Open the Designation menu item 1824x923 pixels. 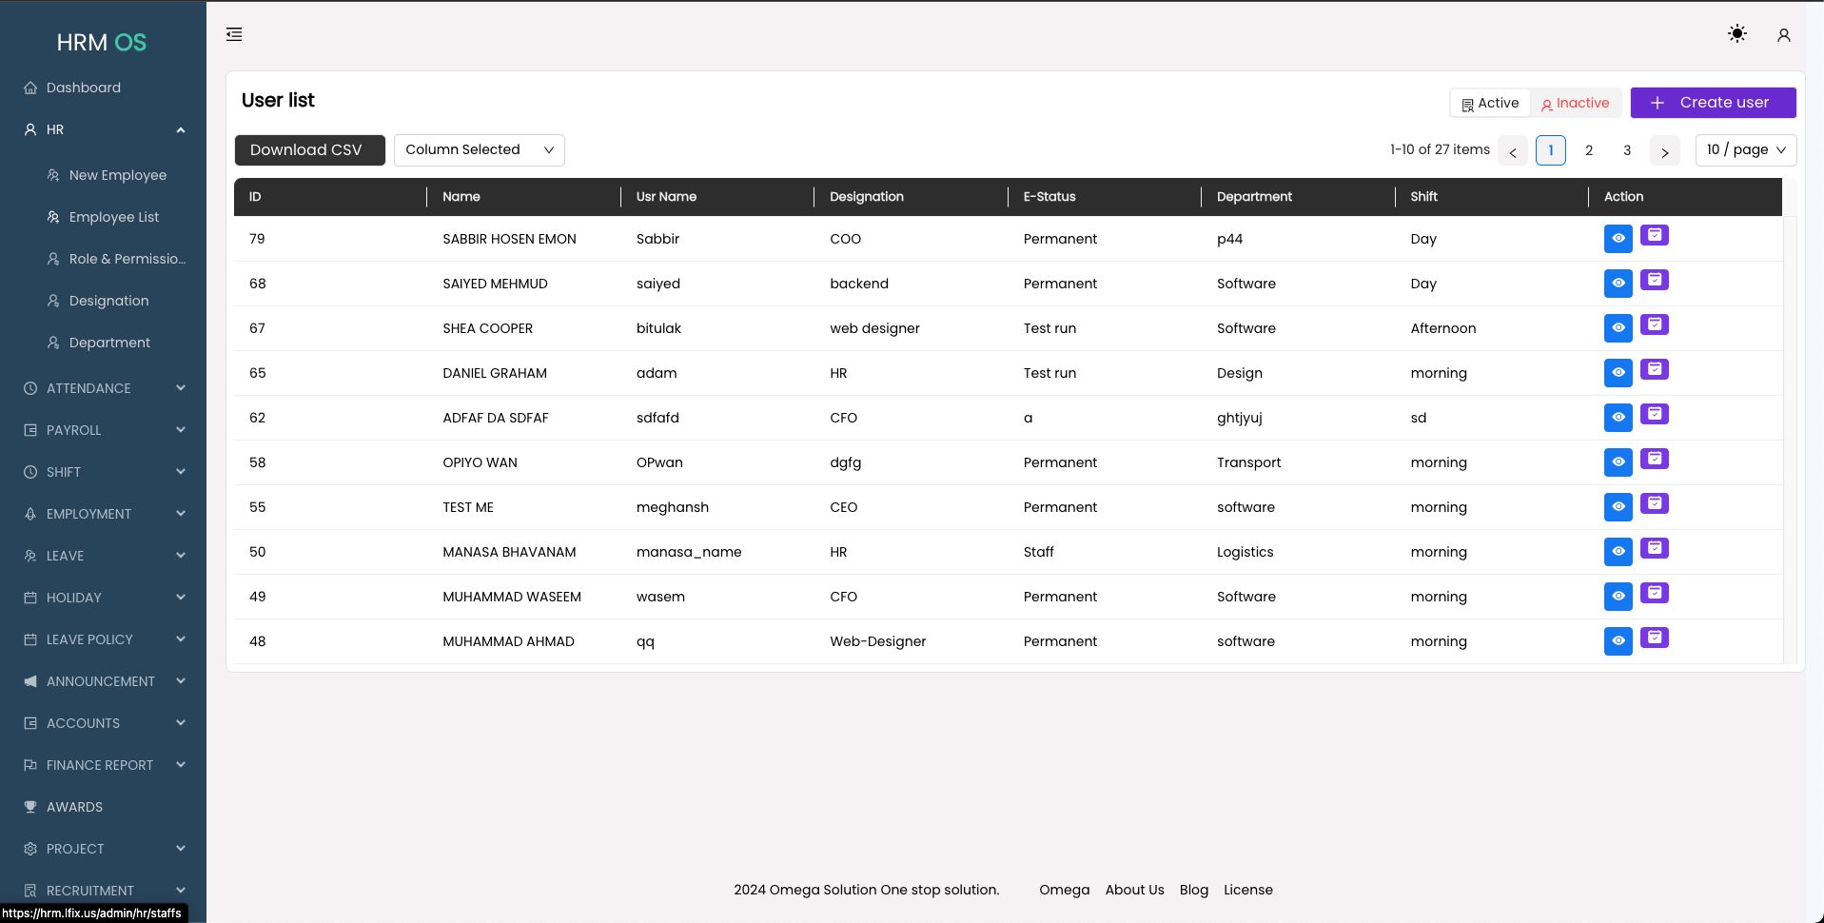(108, 301)
